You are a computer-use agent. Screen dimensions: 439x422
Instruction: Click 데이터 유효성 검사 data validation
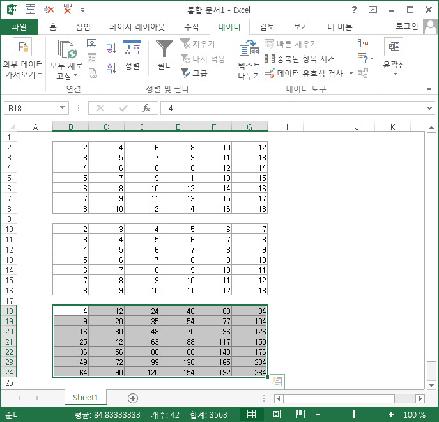click(x=304, y=74)
